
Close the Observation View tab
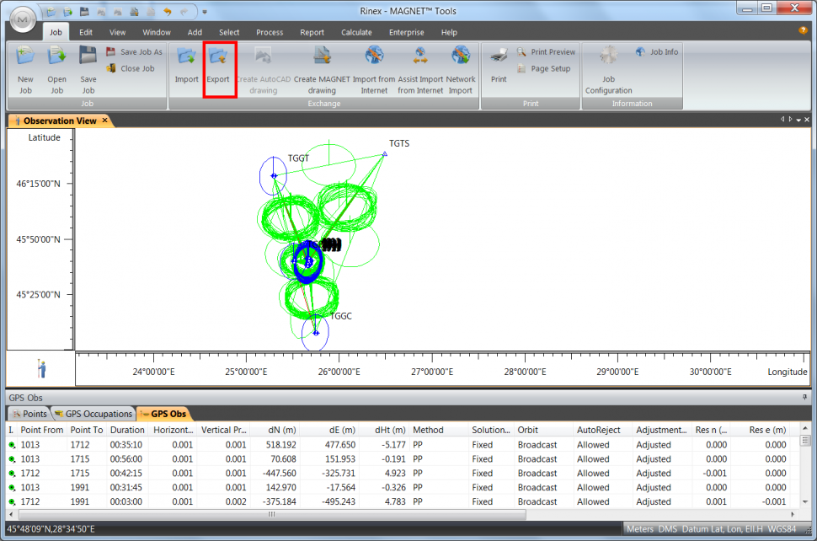click(x=104, y=121)
